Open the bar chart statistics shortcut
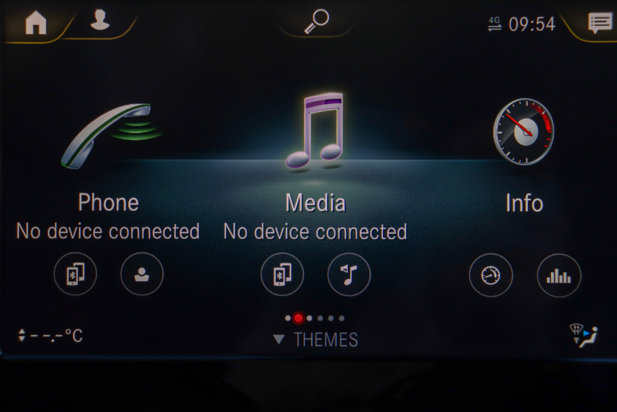 pos(559,275)
